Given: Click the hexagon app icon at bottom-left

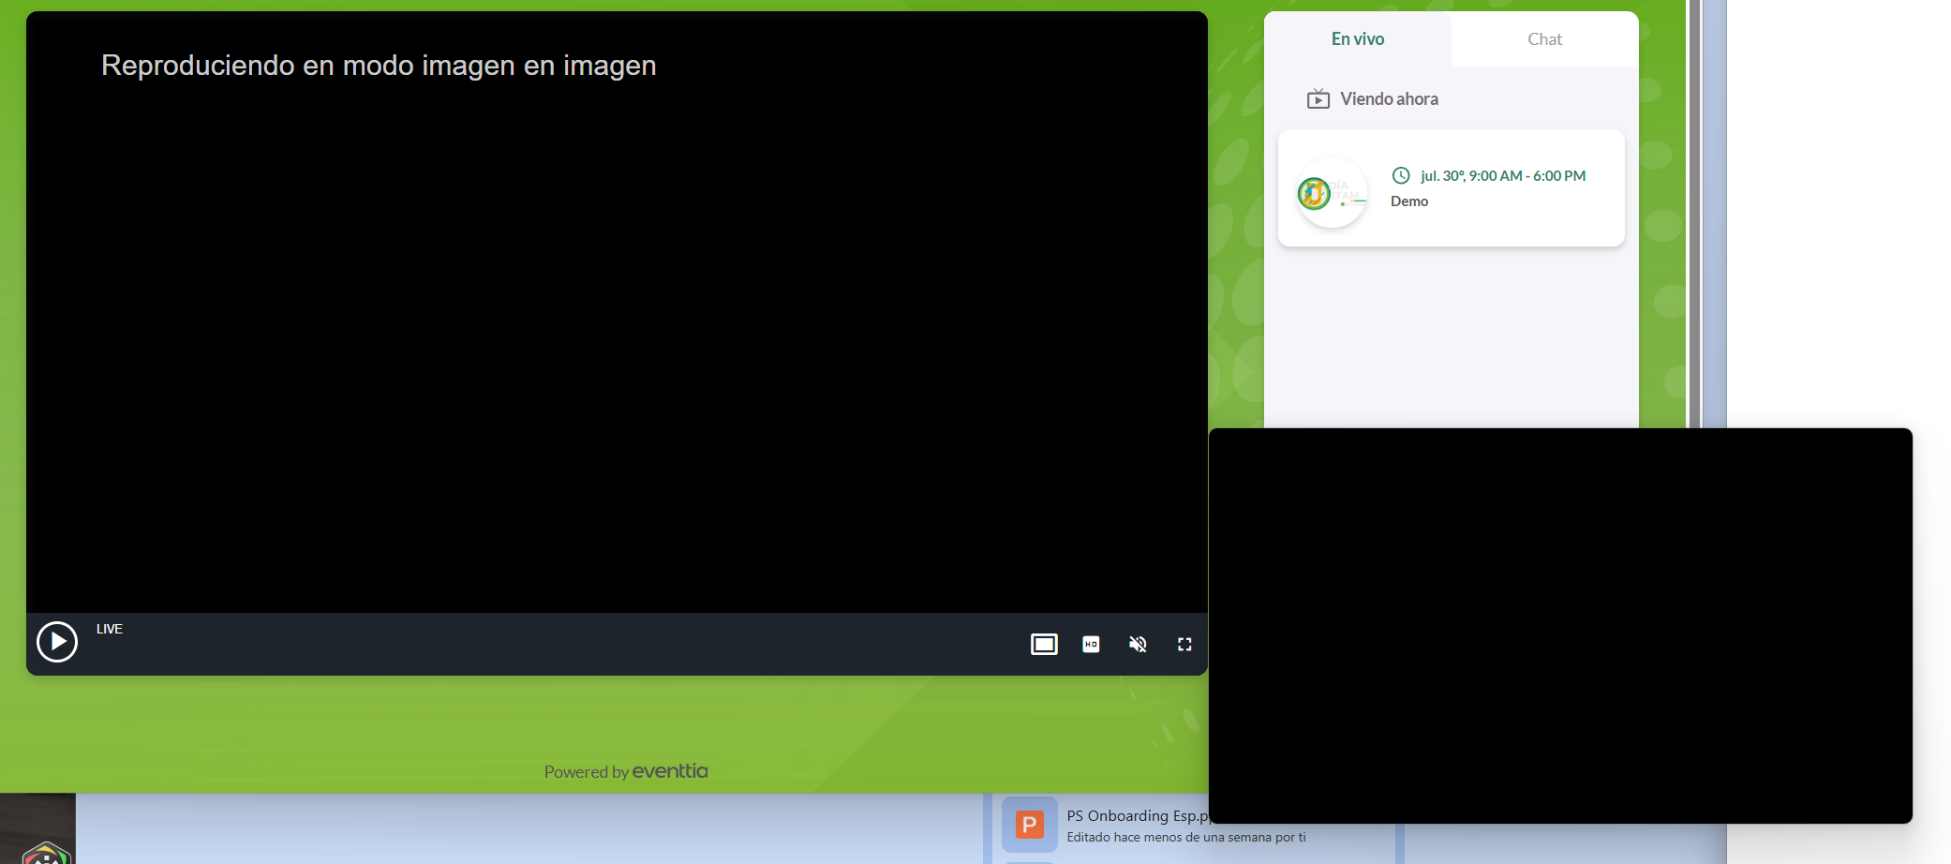Looking at the screenshot, I should [45, 853].
